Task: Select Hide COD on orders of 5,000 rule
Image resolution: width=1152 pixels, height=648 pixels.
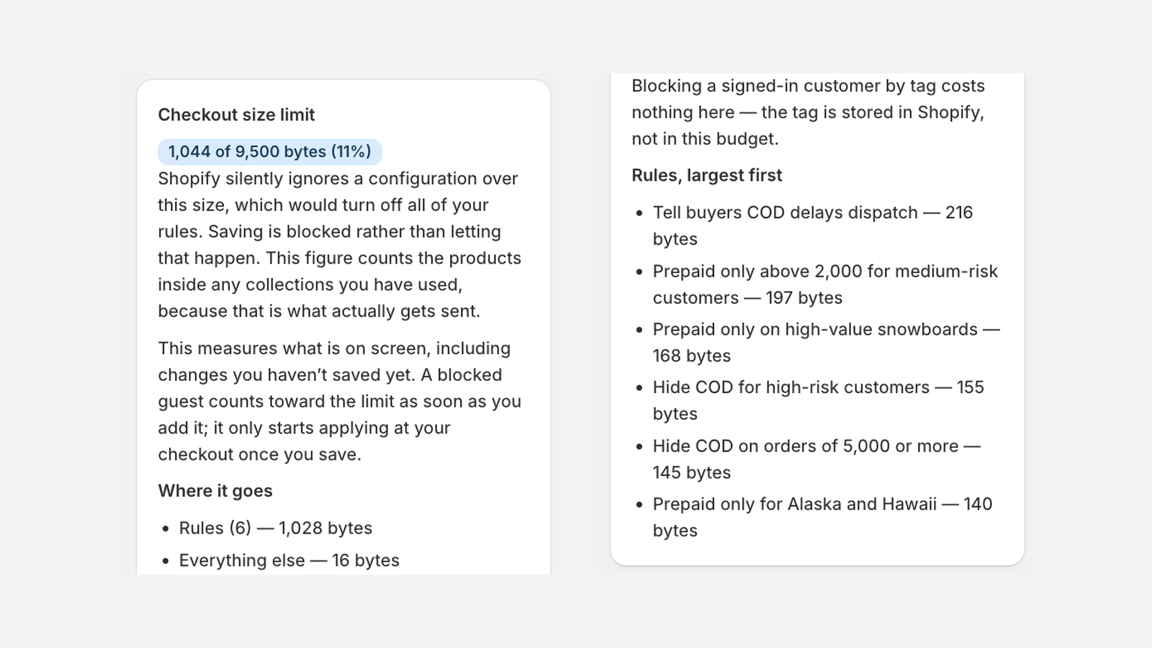Action: pyautogui.click(x=816, y=459)
